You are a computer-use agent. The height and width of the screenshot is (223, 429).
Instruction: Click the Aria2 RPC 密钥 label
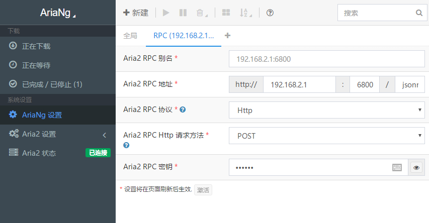pos(148,167)
